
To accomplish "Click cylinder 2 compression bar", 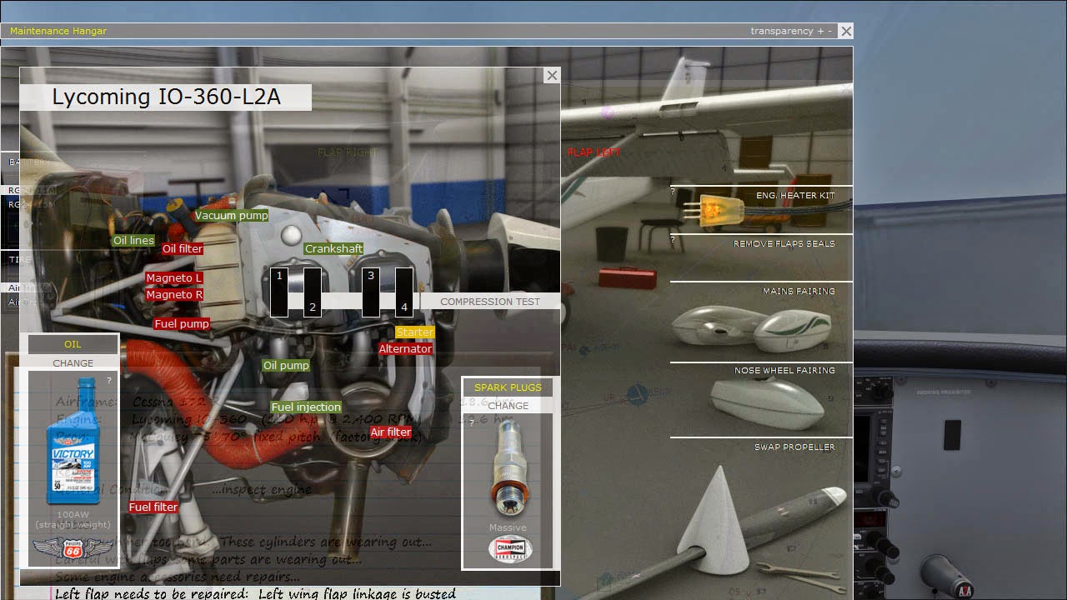I will point(313,292).
